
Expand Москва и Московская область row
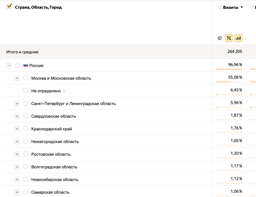tap(17, 78)
